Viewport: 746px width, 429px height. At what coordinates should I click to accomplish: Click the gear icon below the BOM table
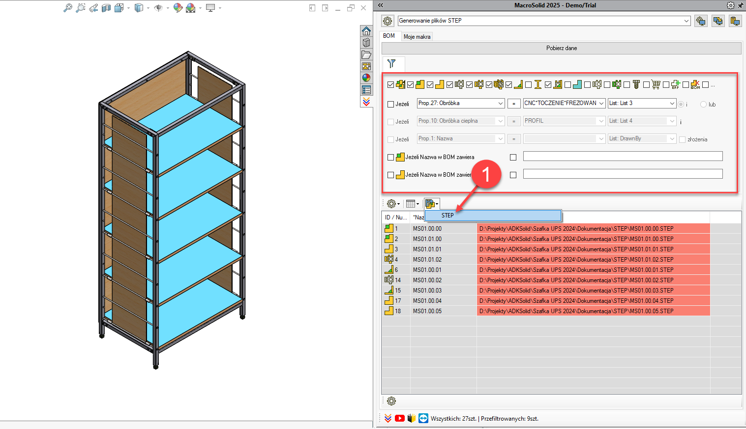coord(391,401)
